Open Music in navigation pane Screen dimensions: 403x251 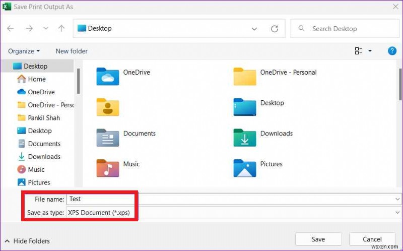tap(31, 169)
